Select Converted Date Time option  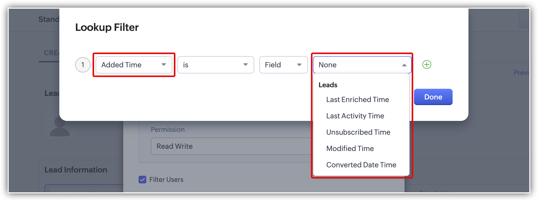pos(361,165)
